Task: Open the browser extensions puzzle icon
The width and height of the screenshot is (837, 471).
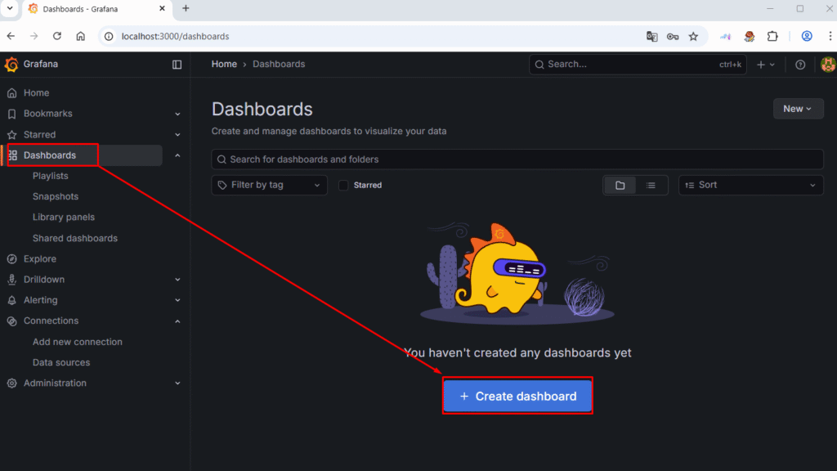Action: [x=772, y=36]
